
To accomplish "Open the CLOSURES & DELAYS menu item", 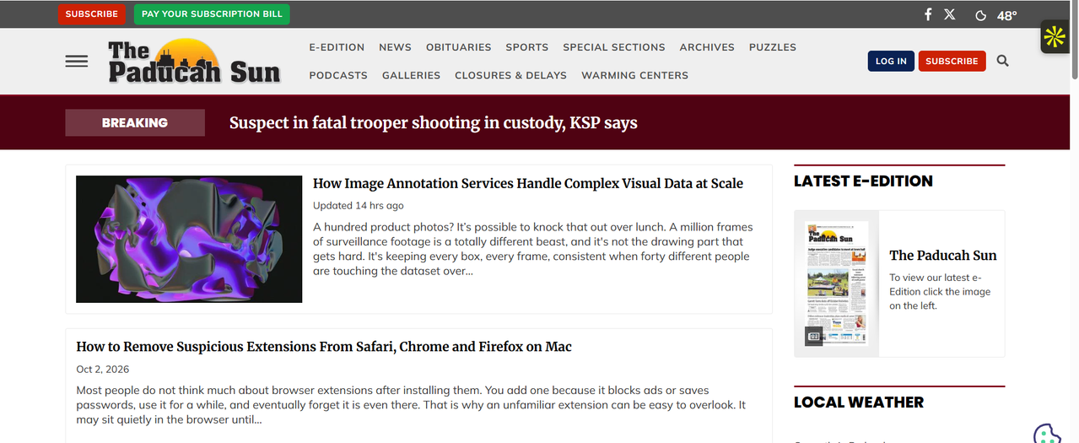I will click(x=510, y=75).
